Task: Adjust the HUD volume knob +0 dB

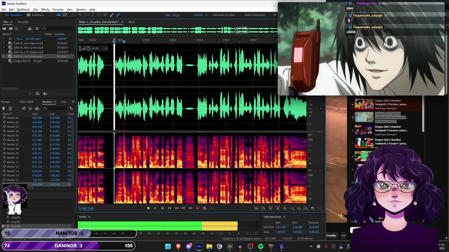Action: tap(88, 48)
